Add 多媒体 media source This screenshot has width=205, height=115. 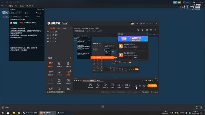[112, 86]
